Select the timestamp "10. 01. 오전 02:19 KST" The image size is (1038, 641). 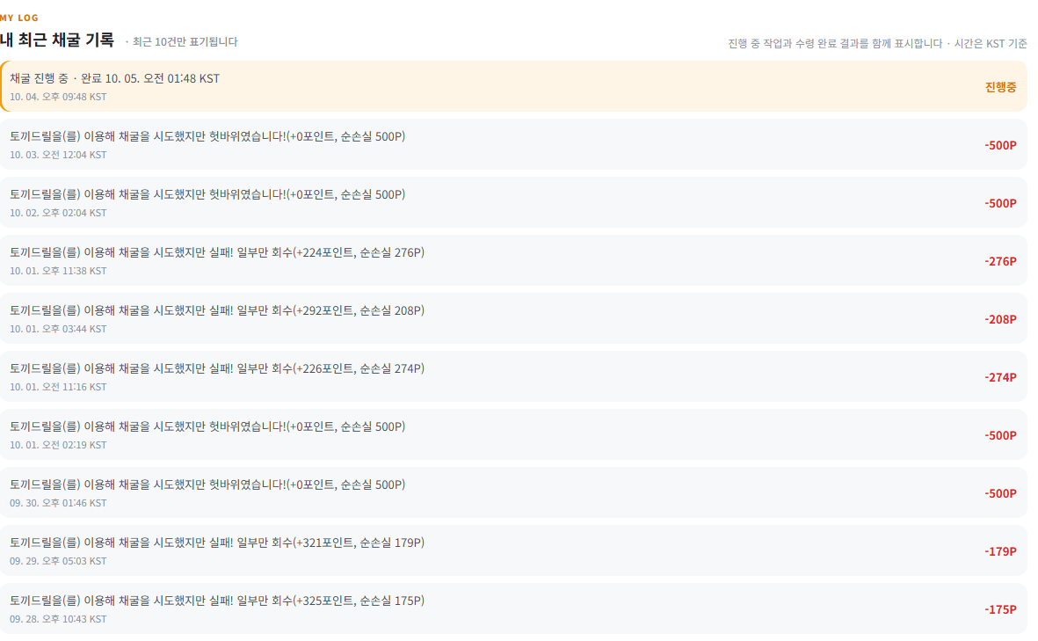pyautogui.click(x=58, y=445)
